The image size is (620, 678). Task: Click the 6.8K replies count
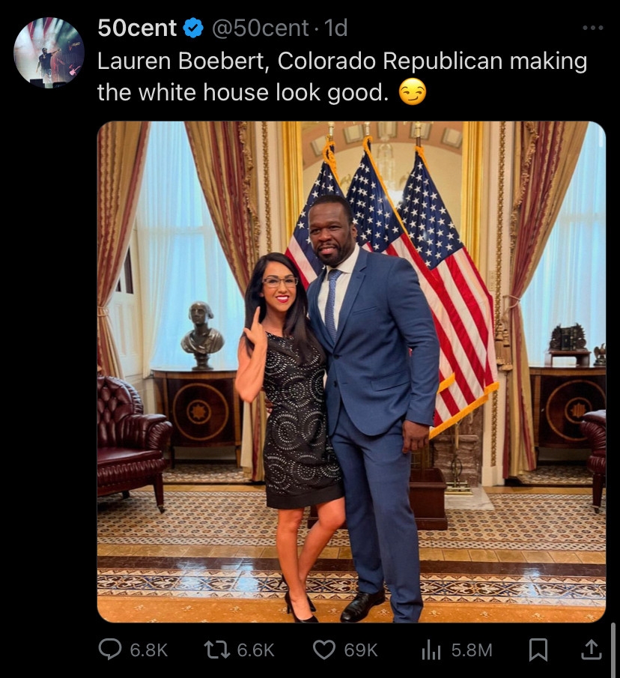pos(148,650)
